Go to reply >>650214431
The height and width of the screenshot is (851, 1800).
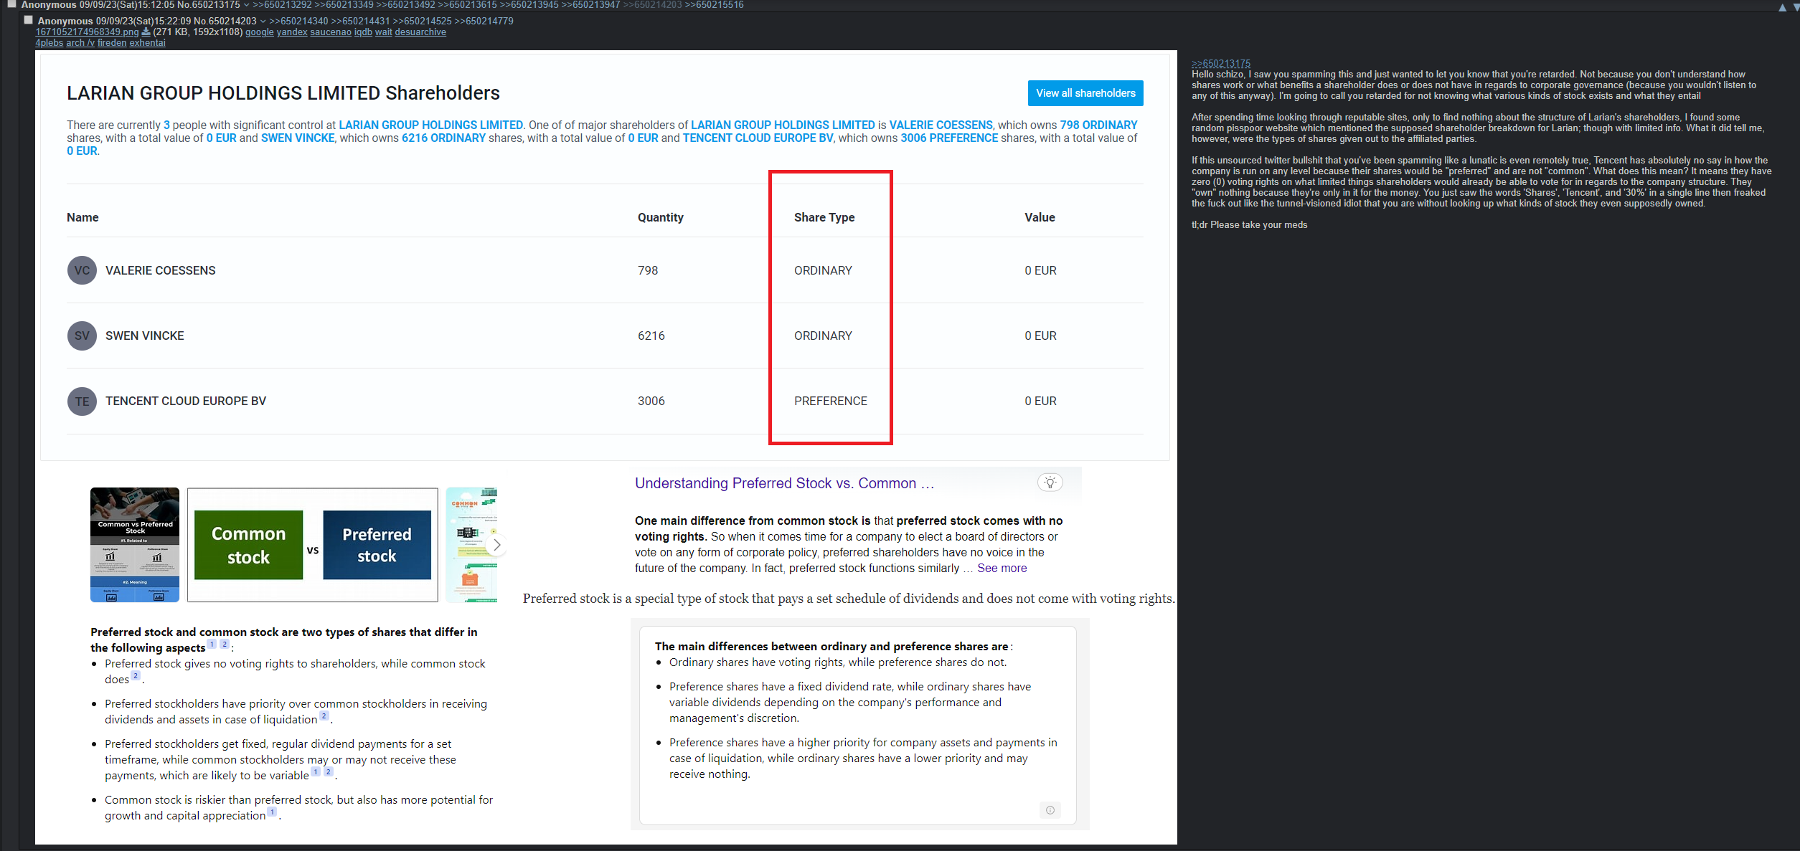360,21
